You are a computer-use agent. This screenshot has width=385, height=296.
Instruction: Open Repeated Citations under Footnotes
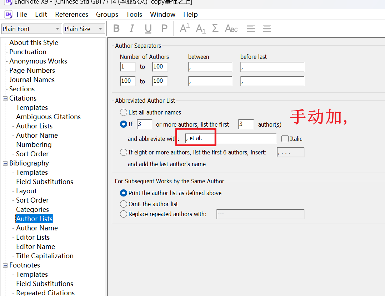[45, 293]
